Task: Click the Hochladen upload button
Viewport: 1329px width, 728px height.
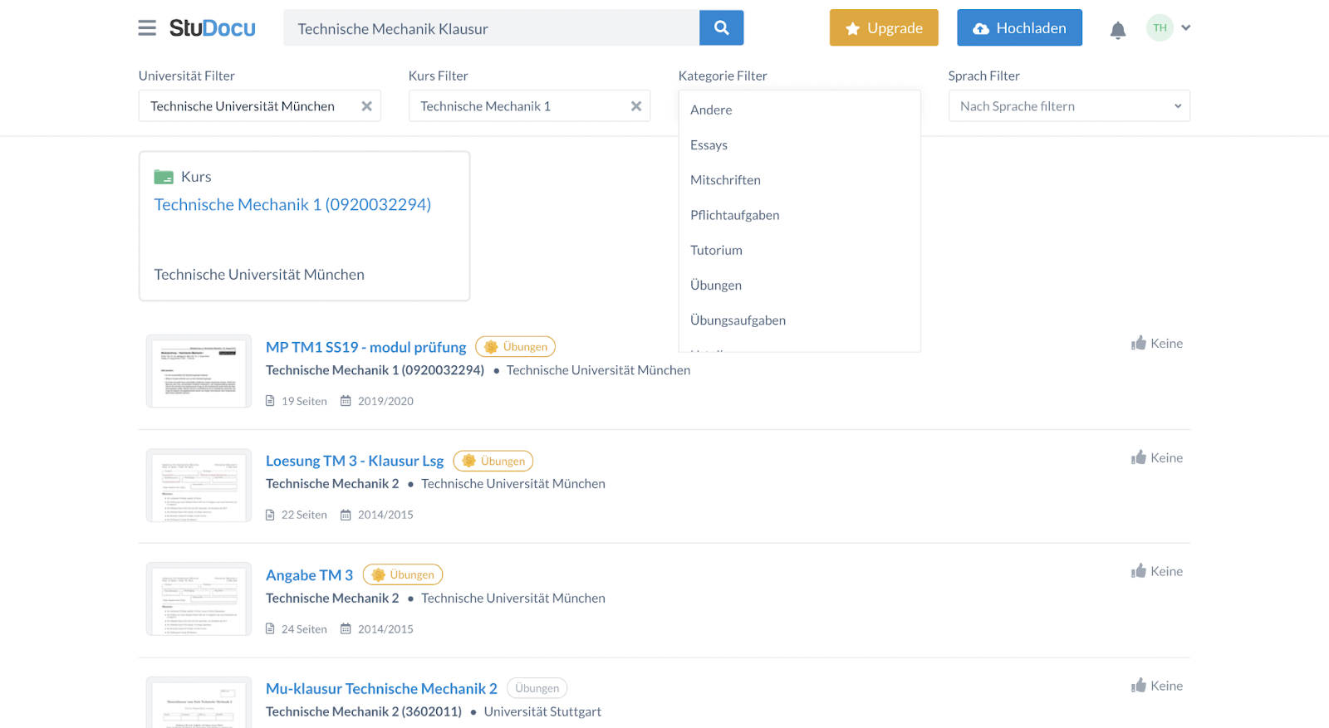Action: pyautogui.click(x=1019, y=28)
